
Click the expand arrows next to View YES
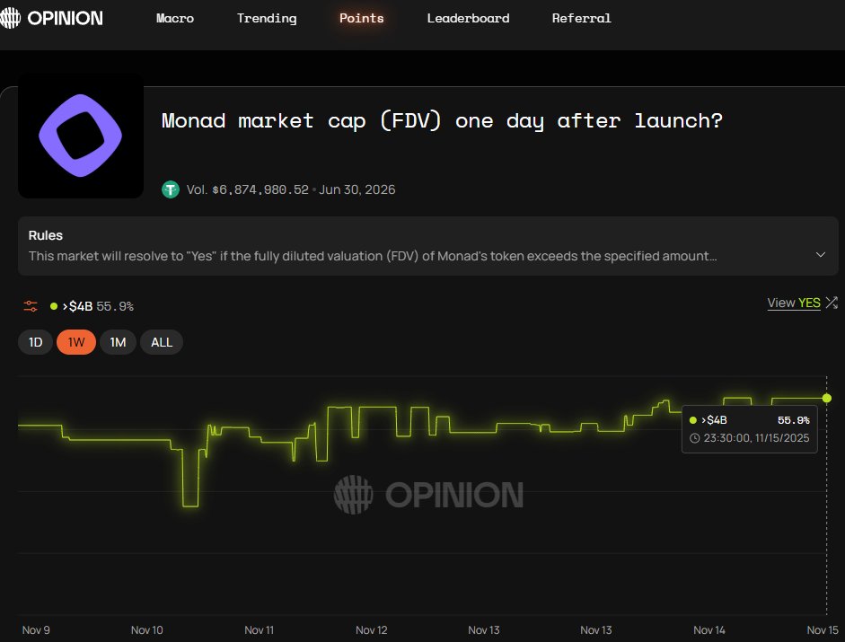tap(831, 303)
